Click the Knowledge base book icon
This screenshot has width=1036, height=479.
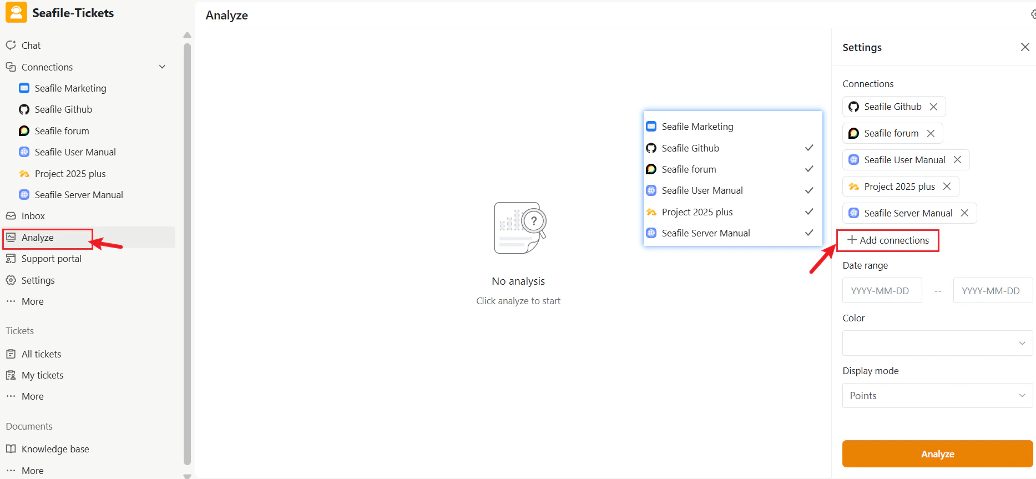(x=11, y=448)
